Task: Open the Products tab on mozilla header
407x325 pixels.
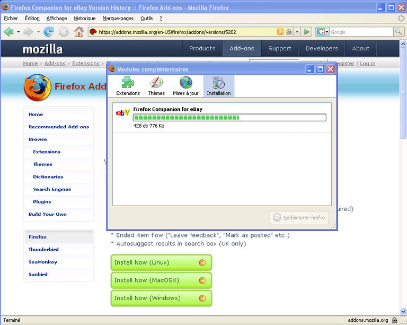Action: click(x=202, y=48)
